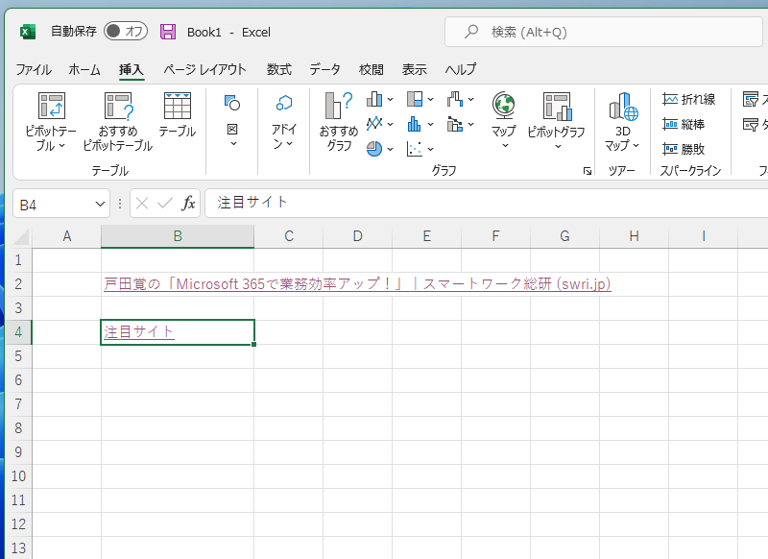
Task: Insert a scatter or bubble chart icon
Action: coord(415,149)
